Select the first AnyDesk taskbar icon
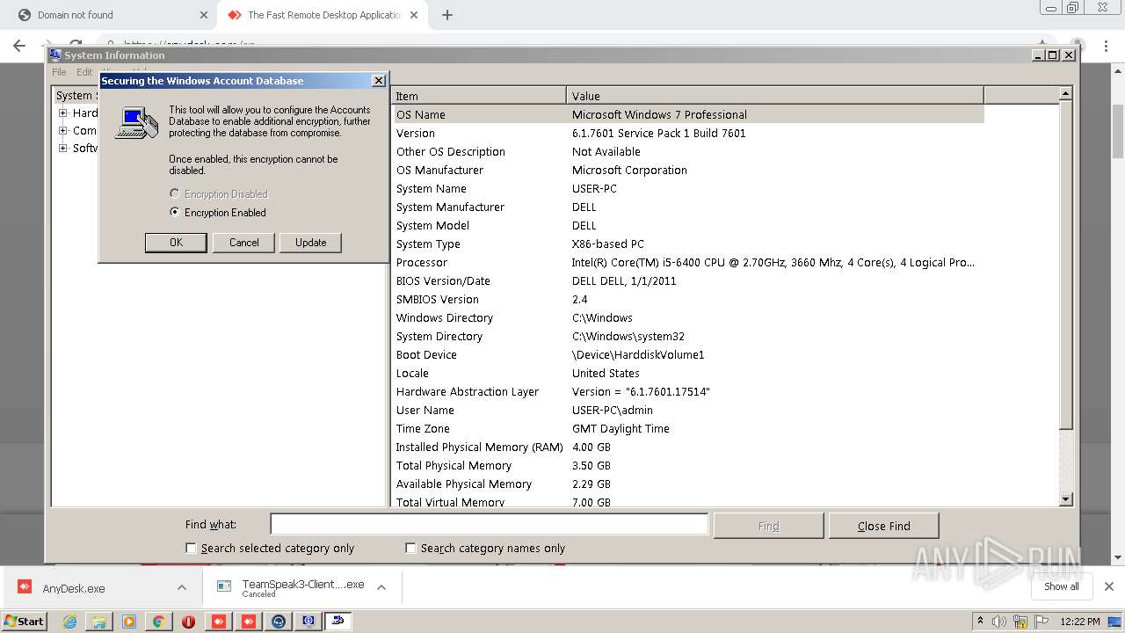Image resolution: width=1125 pixels, height=633 pixels. coord(219,622)
